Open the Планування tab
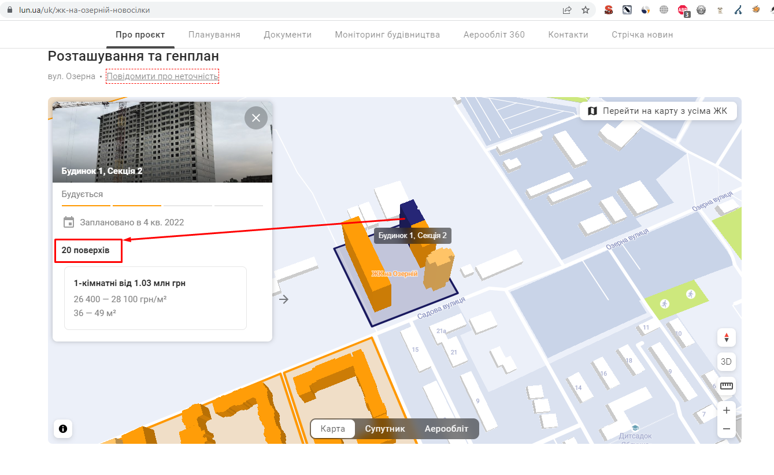Screen dimensions: 774x475 tap(214, 35)
